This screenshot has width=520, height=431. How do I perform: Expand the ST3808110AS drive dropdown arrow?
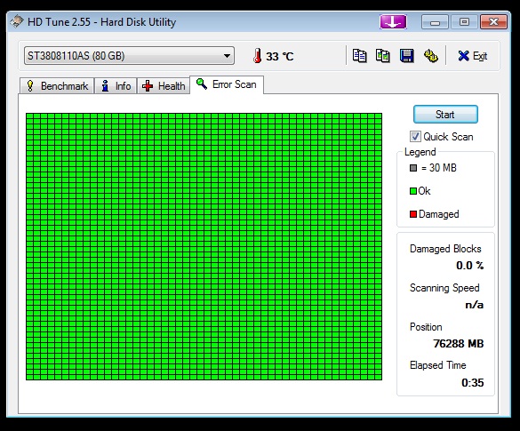[227, 56]
